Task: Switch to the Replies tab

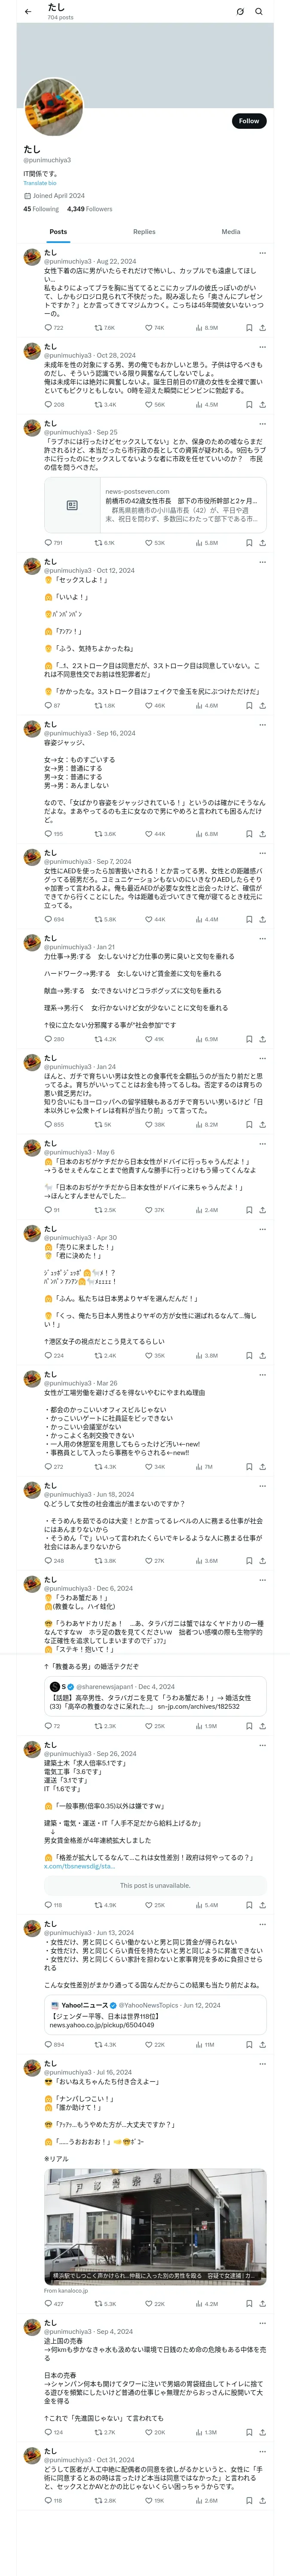Action: click(144, 231)
